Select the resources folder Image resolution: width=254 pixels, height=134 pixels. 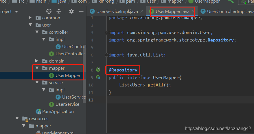(38, 119)
